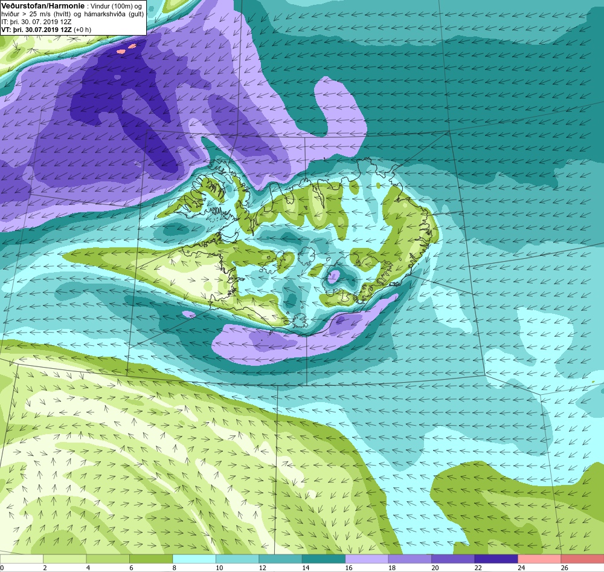The width and height of the screenshot is (604, 572).
Task: Click the "VT: þri. 30.07.2019 12Z (+0 h)" line
Action: (x=47, y=30)
